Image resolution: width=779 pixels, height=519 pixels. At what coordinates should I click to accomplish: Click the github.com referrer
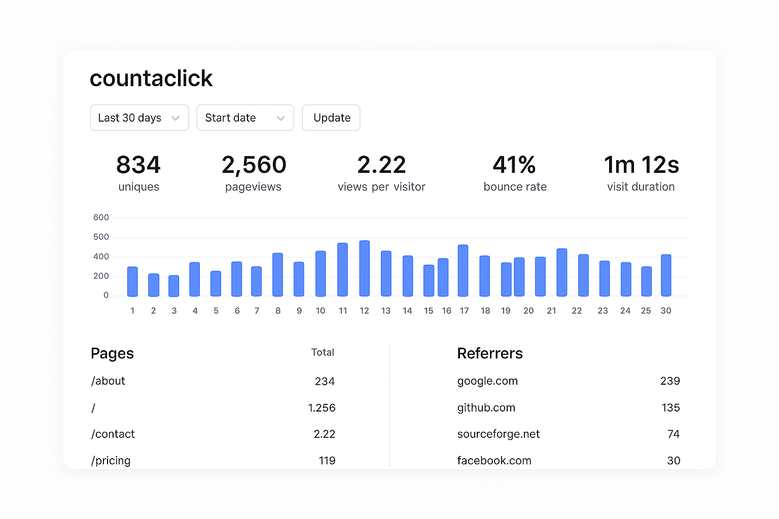[486, 408]
